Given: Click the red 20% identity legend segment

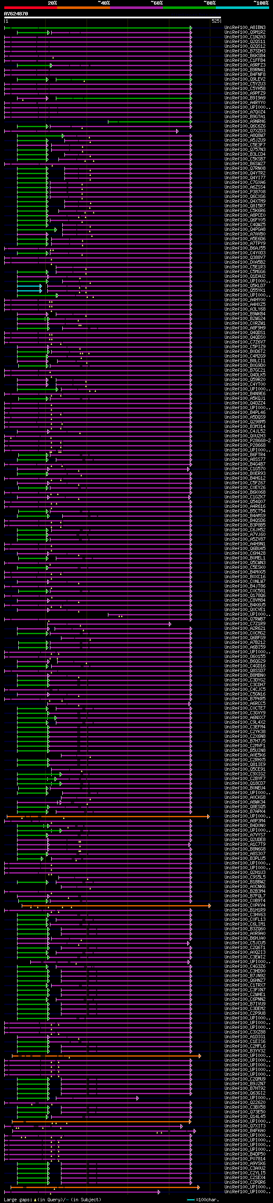Looking at the screenshot, I should [x=30, y=8].
